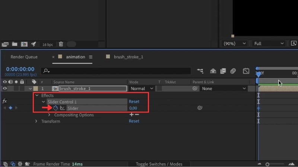Add a compositing option with plus
Image resolution: width=298 pixels, height=167 pixels.
(131, 114)
